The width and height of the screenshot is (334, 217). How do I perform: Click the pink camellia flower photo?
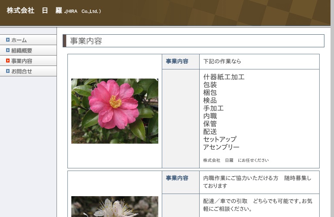pos(115,111)
